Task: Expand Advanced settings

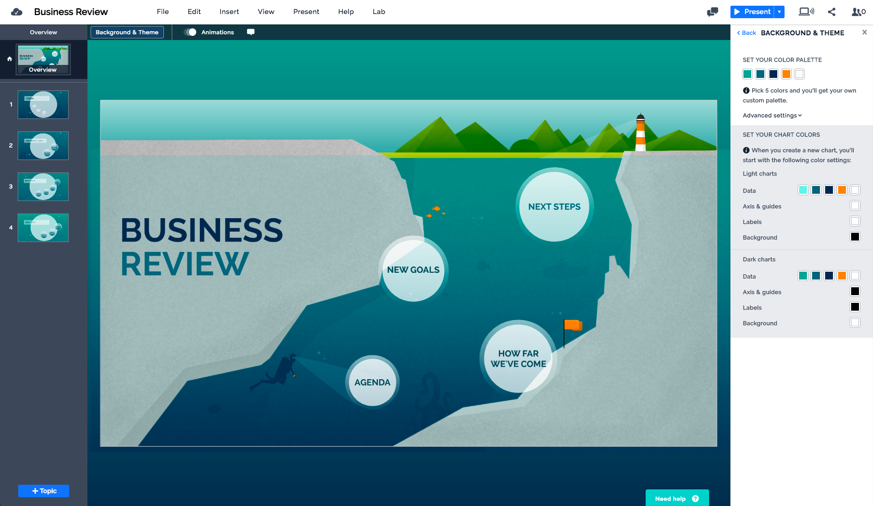Action: pos(772,115)
